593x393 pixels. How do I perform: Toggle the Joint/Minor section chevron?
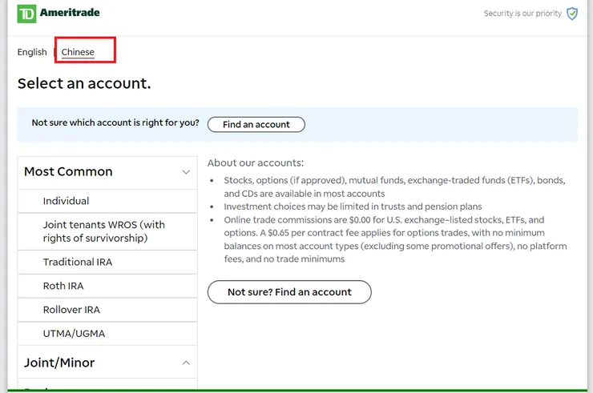(186, 363)
